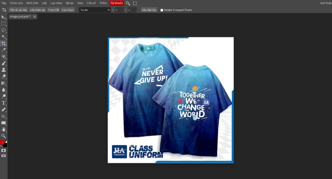Open the Tự do crop ratio dropdown
332x179 pixels.
tap(95, 10)
